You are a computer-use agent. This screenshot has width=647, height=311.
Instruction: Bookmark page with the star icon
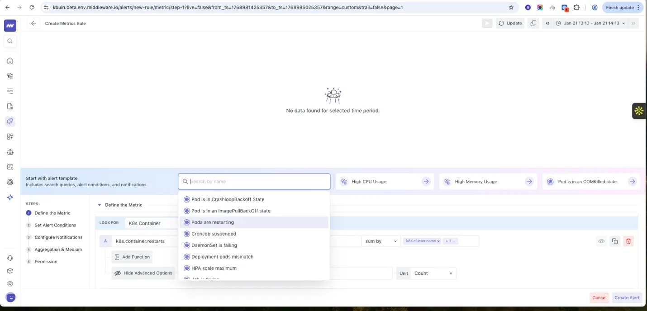click(x=511, y=7)
